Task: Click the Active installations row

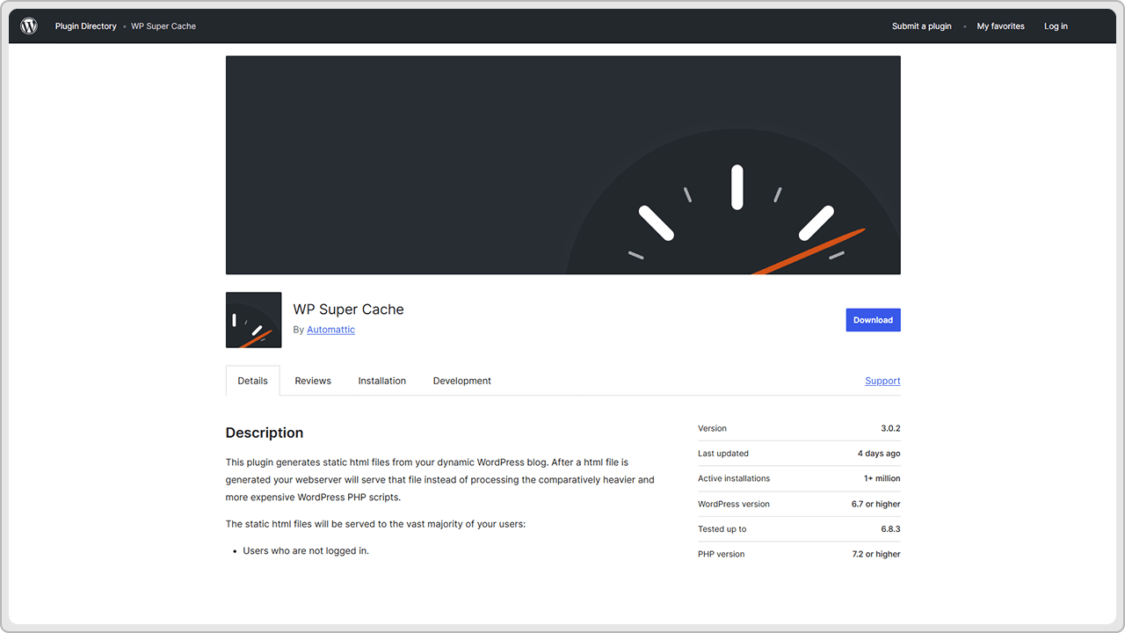Action: tap(798, 479)
